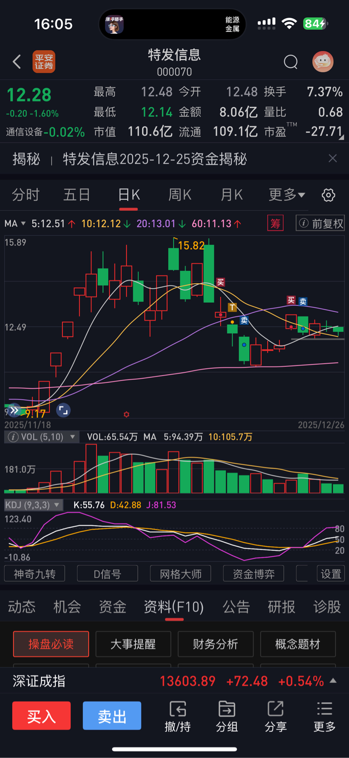Viewport: 349px width, 758px height.
Task: Open the 资金 tab
Action: 112,607
